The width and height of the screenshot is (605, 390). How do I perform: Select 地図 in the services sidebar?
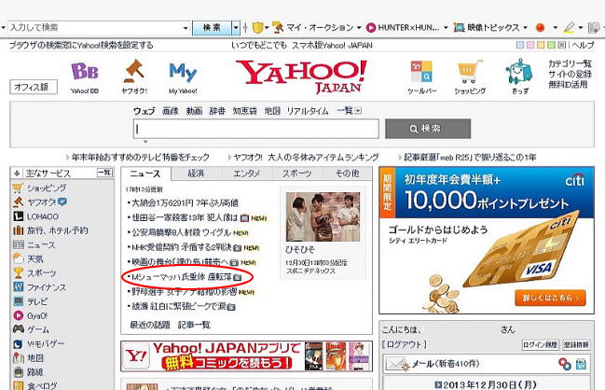click(35, 358)
